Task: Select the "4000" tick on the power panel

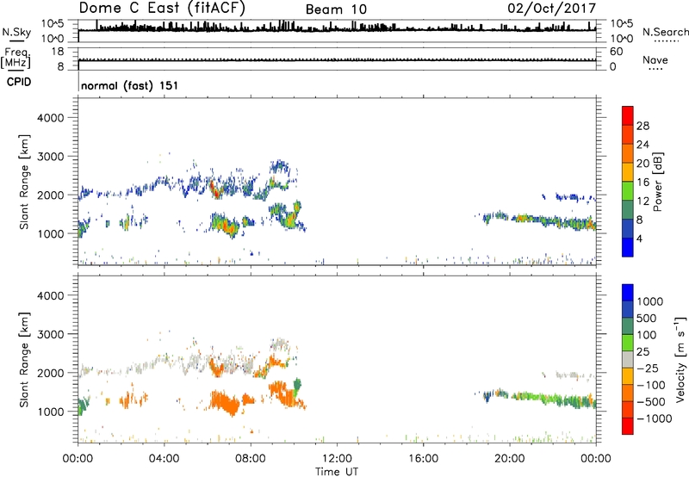Action: tap(50, 118)
